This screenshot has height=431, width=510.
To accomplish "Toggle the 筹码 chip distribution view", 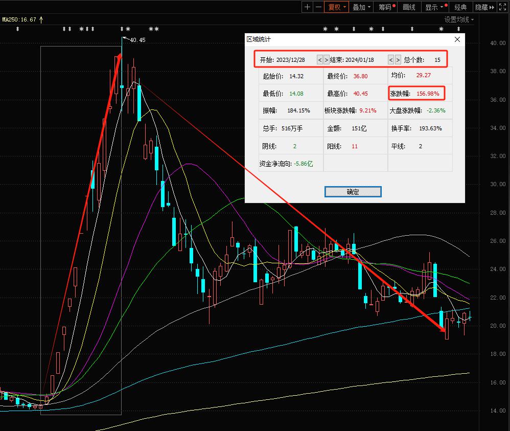I will click(x=386, y=7).
